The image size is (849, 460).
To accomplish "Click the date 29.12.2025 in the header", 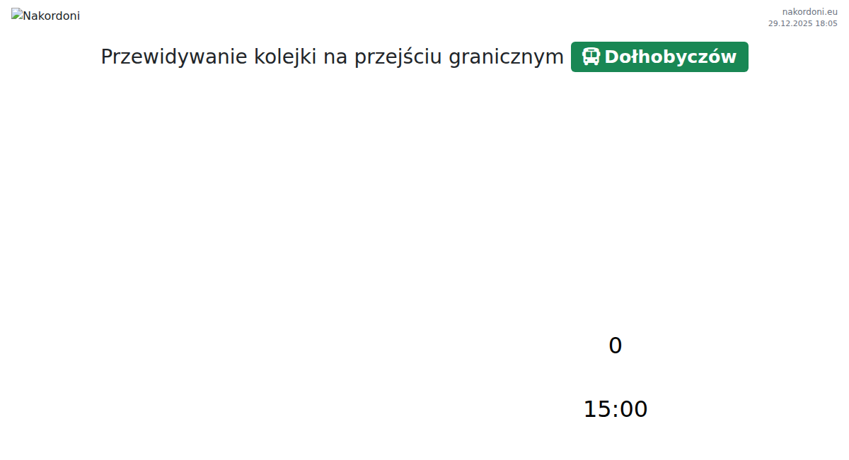I will [790, 23].
